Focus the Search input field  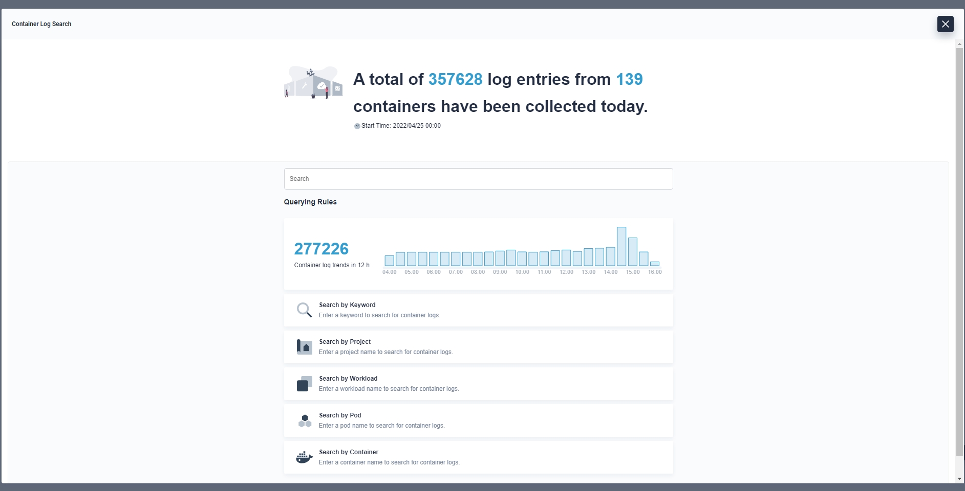pos(478,179)
